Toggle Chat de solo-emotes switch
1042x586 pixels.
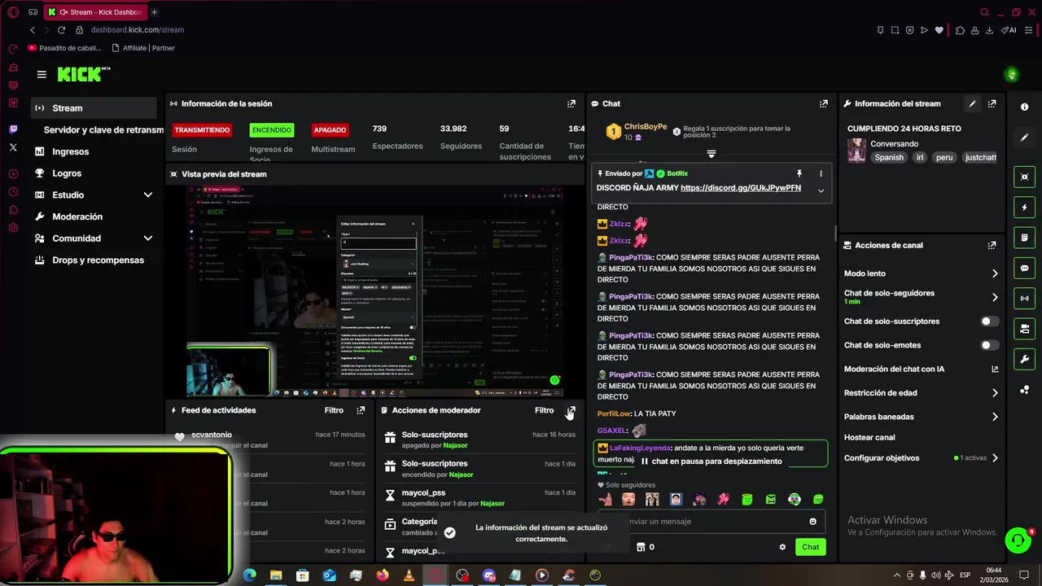tap(989, 345)
